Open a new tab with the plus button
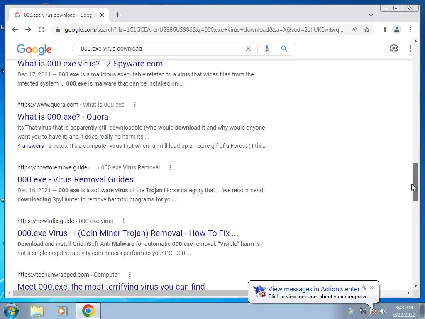Screen dimensions: 425x319 [x=117, y=15]
